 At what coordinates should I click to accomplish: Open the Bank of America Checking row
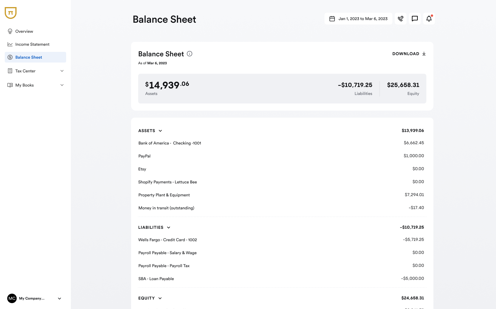(170, 143)
